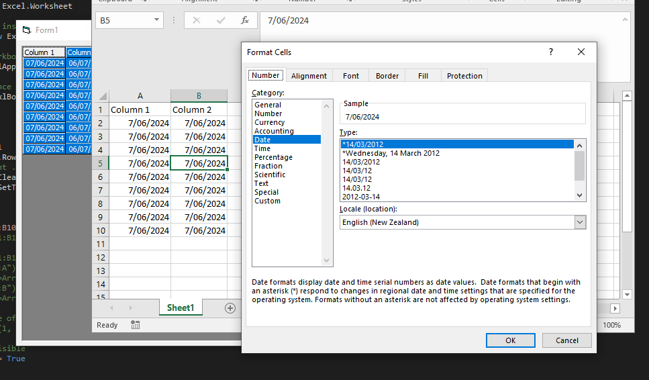The image size is (649, 380).
Task: Click the Format Cells help question mark
Action: 551,52
